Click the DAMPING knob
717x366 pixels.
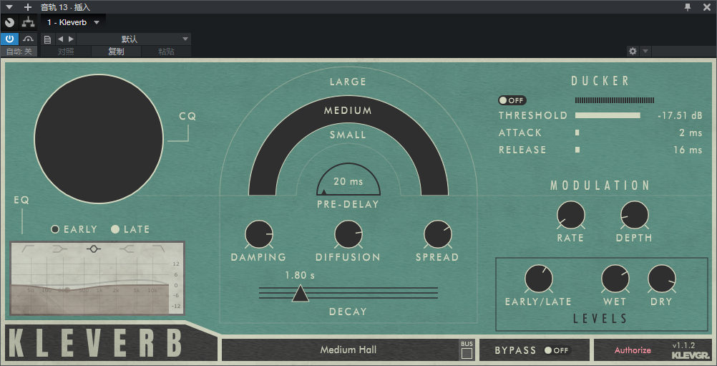click(259, 234)
